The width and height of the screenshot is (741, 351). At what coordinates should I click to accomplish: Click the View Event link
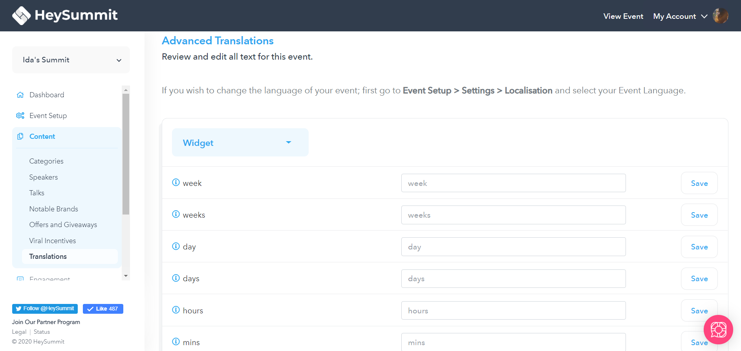pyautogui.click(x=623, y=16)
